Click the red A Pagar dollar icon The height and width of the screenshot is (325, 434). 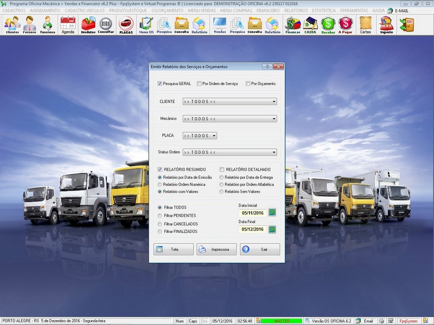pyautogui.click(x=345, y=25)
